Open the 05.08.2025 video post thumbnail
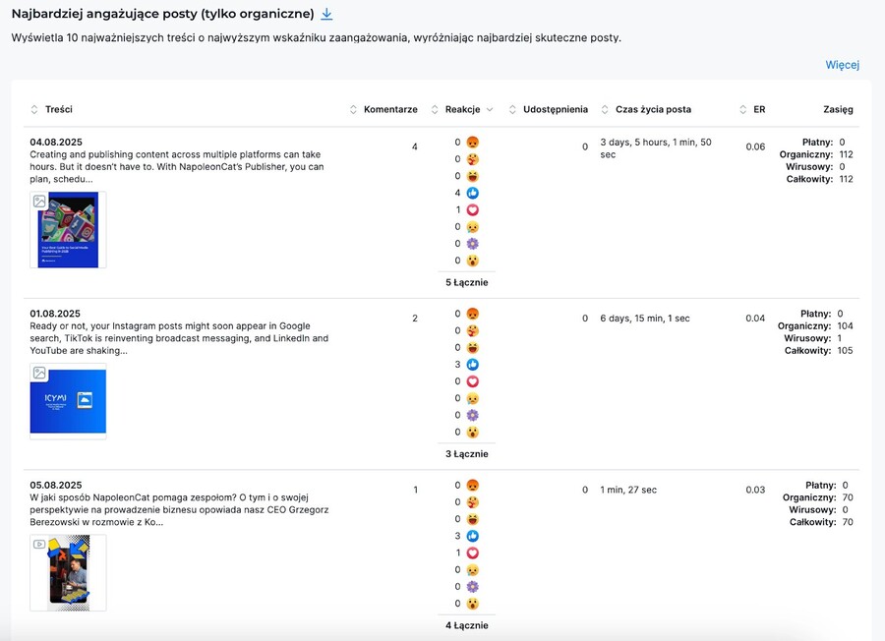Viewport: 885px width, 641px height. point(68,572)
